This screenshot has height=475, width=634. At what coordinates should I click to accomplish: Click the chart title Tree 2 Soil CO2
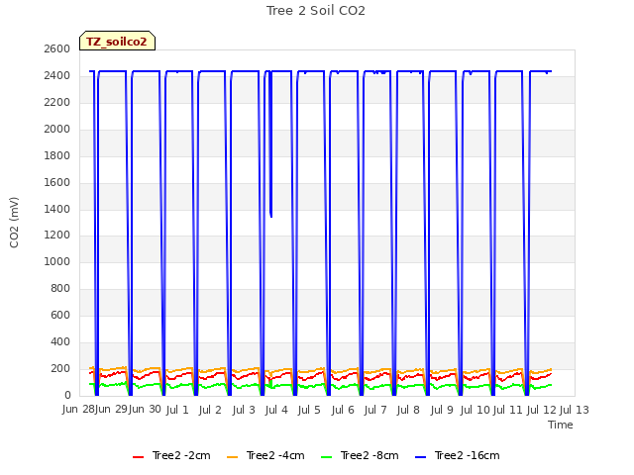[316, 11]
